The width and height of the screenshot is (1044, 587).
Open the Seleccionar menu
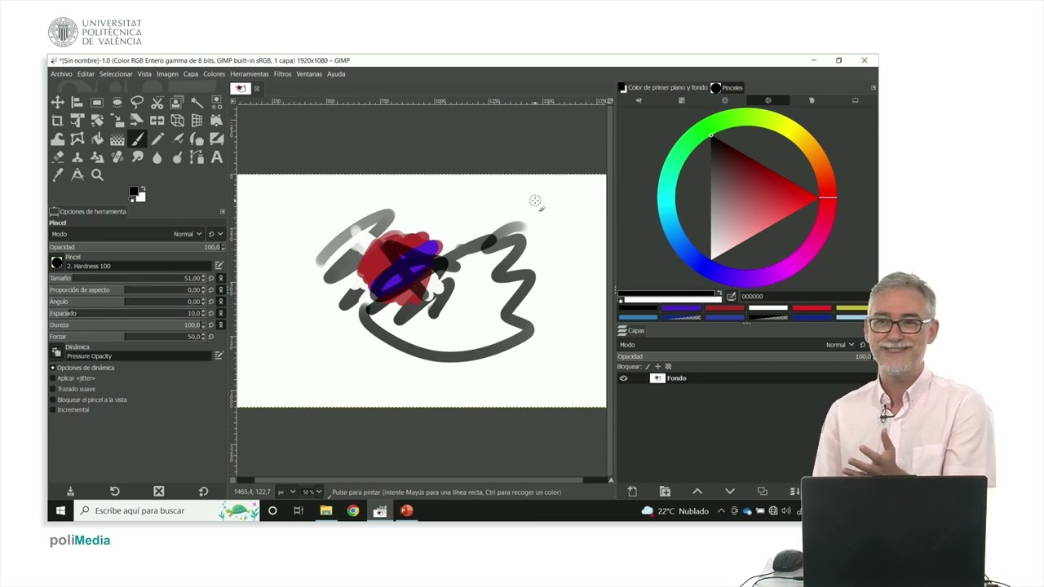point(116,74)
